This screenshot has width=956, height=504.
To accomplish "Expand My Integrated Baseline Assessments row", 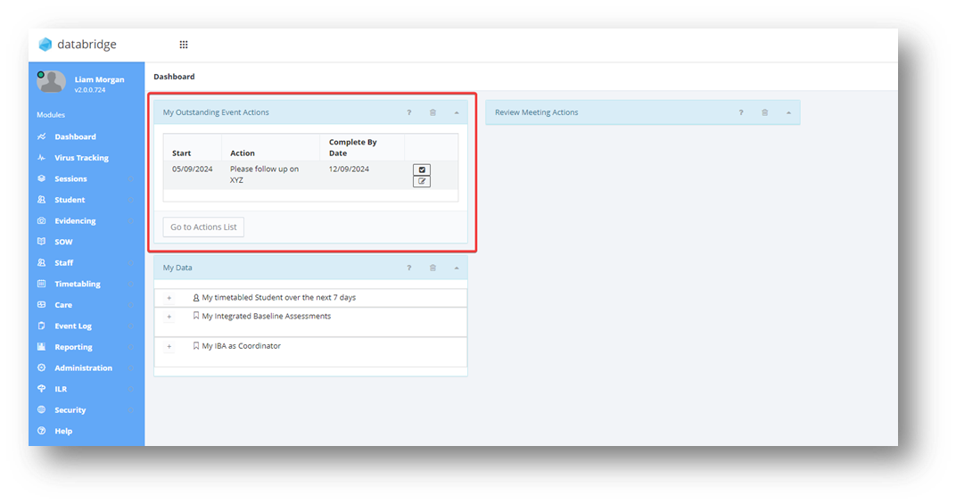I will coord(169,317).
